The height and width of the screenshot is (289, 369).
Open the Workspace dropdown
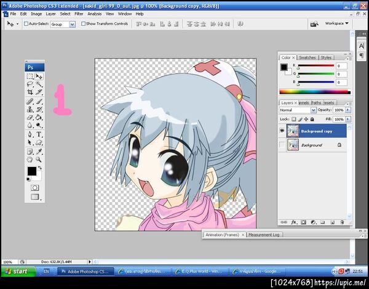336,23
